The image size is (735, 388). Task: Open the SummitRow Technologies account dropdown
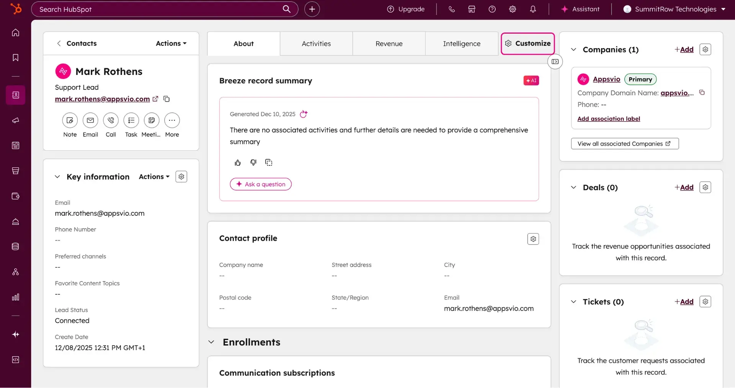click(674, 9)
